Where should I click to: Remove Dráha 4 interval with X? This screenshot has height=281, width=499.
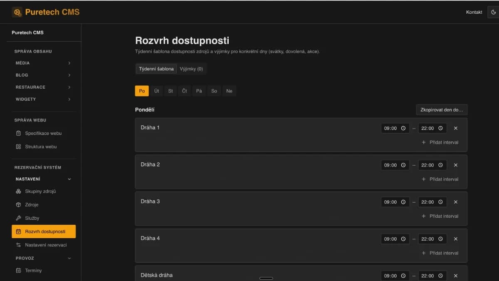pos(456,239)
